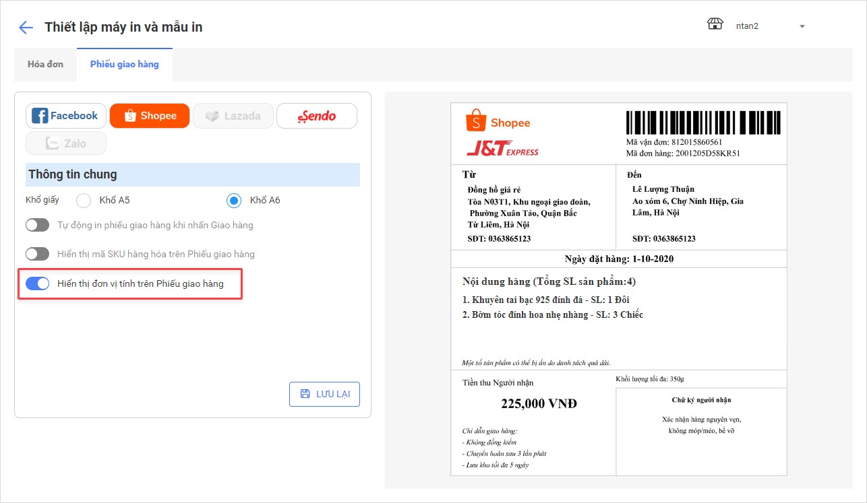Click the Khổ giấy label

pyautogui.click(x=42, y=200)
